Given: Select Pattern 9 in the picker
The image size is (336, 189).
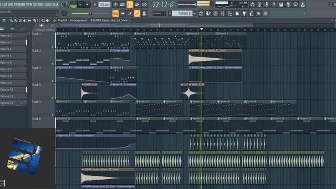Looking at the screenshot, I should click(13, 83).
